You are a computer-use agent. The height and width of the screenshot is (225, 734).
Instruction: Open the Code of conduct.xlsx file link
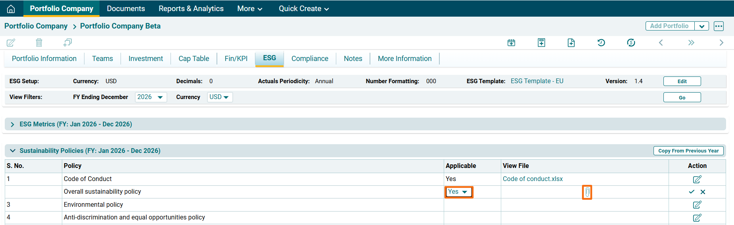tap(533, 179)
